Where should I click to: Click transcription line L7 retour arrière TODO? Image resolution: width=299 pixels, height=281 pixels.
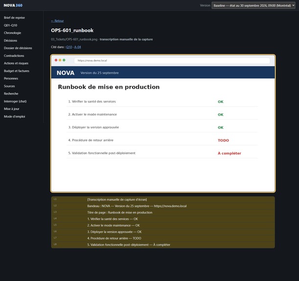[x=163, y=238]
